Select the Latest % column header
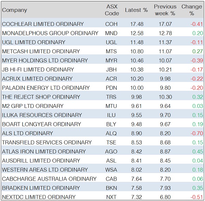Screen dimensions: 205x201 pos(136,10)
